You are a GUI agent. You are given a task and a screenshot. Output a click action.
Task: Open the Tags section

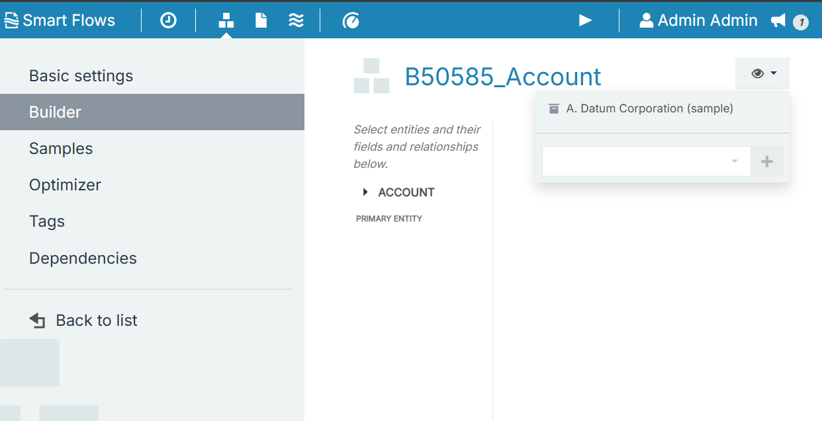[152, 221]
